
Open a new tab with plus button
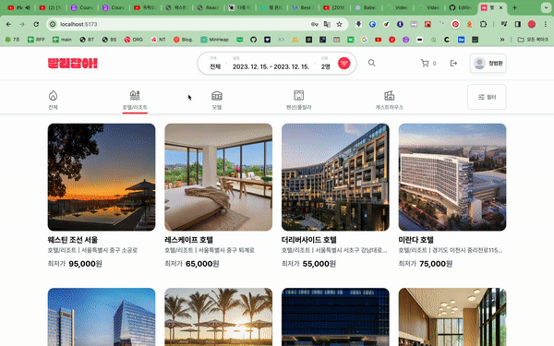tap(515, 7)
